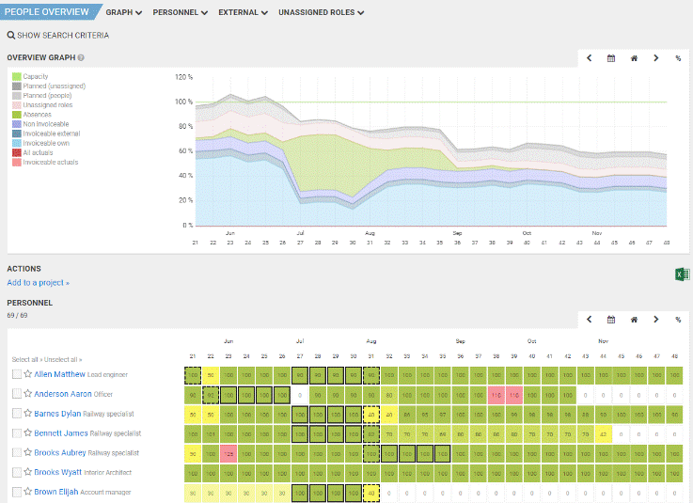The height and width of the screenshot is (503, 693).
Task: Toggle percent view on personnel table
Action: tap(678, 319)
